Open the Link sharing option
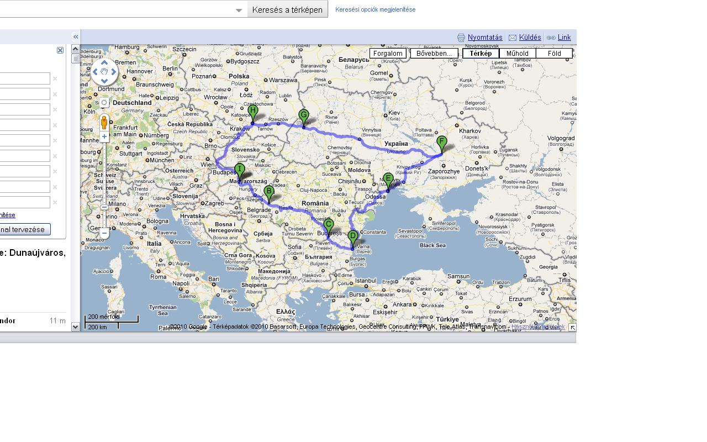707x442 pixels. [x=564, y=38]
